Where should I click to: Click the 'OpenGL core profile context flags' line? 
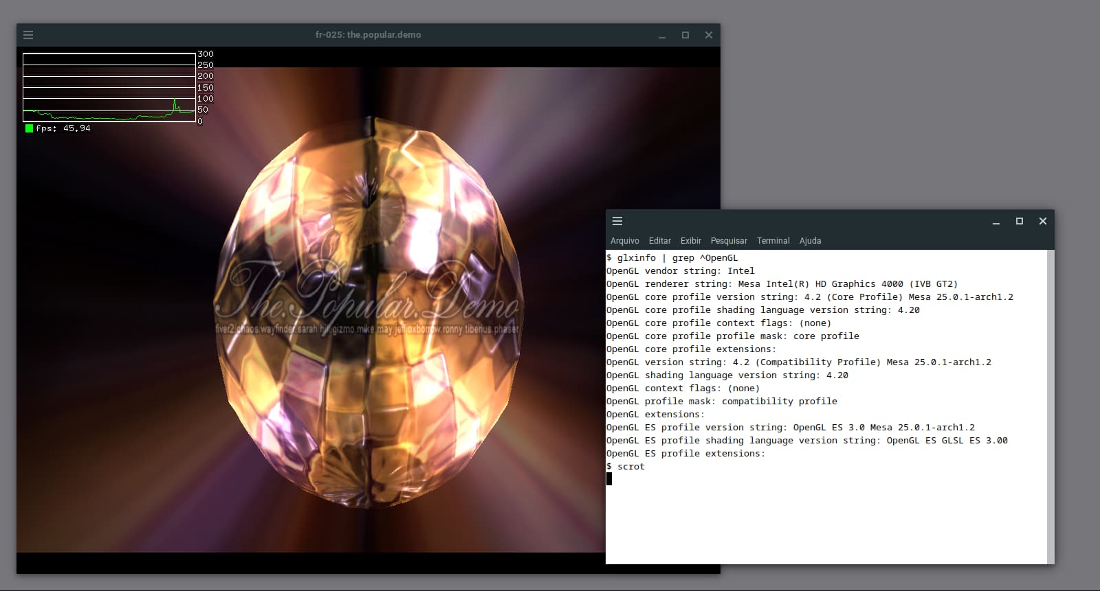(x=718, y=323)
